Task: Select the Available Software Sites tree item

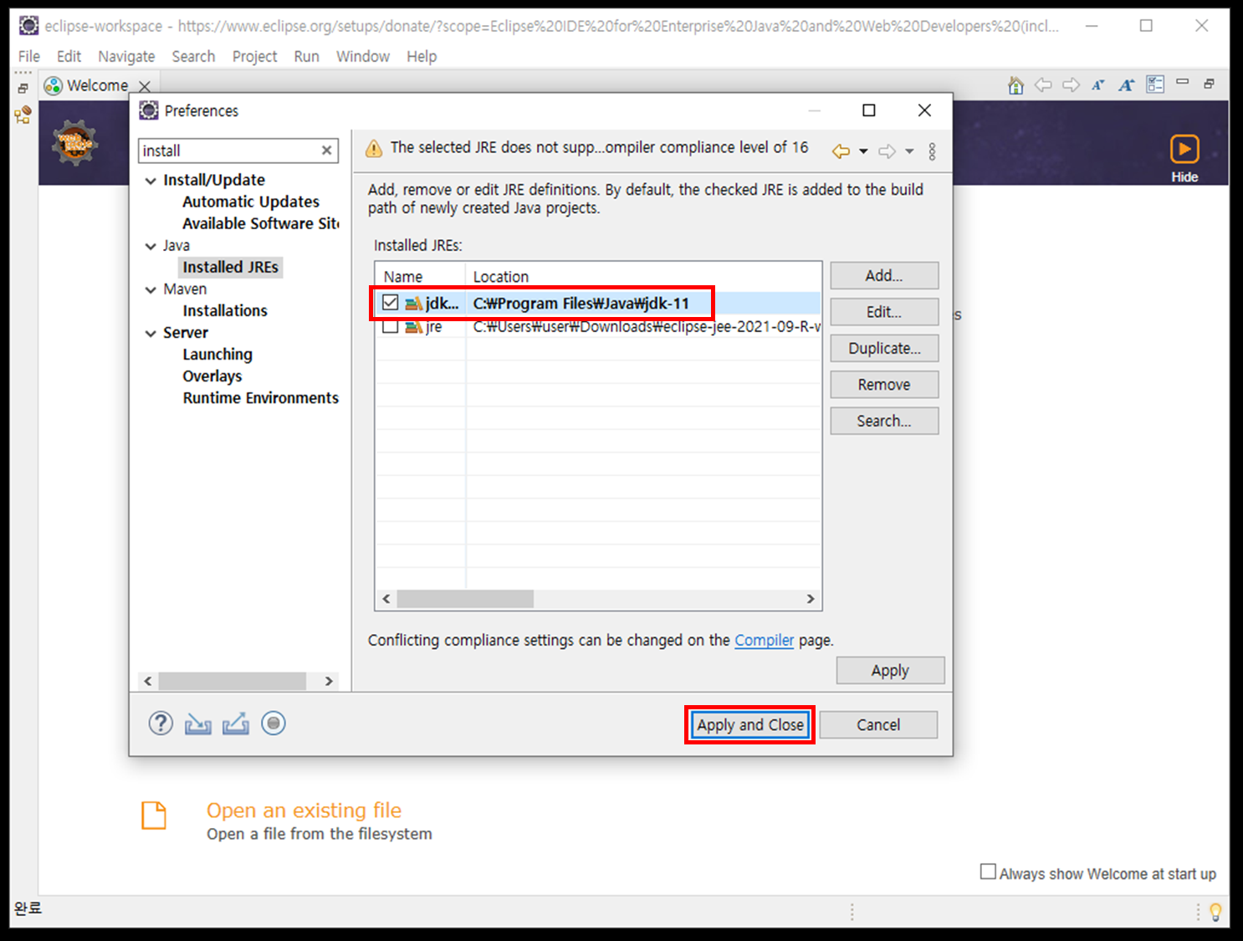Action: 261,223
